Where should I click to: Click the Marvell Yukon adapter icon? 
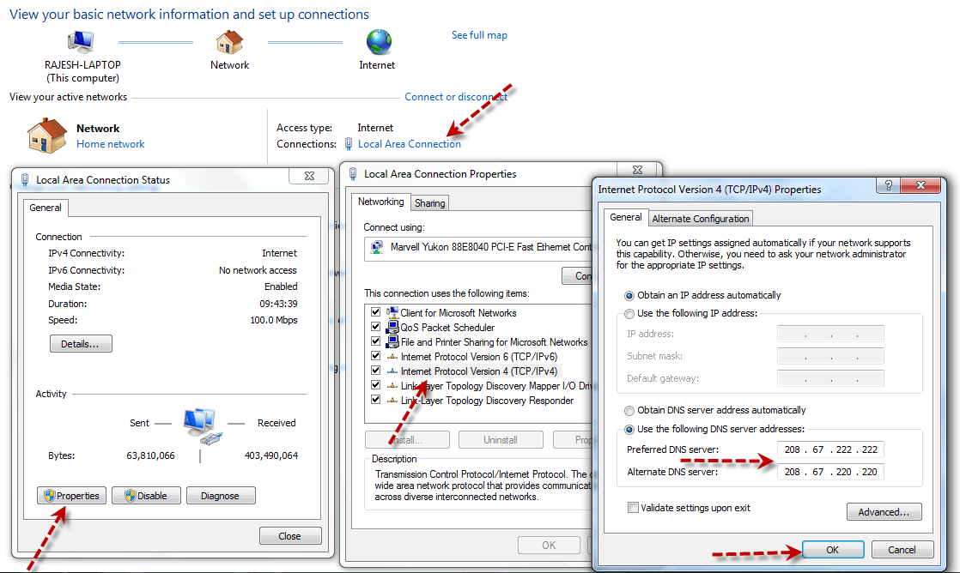(x=376, y=247)
